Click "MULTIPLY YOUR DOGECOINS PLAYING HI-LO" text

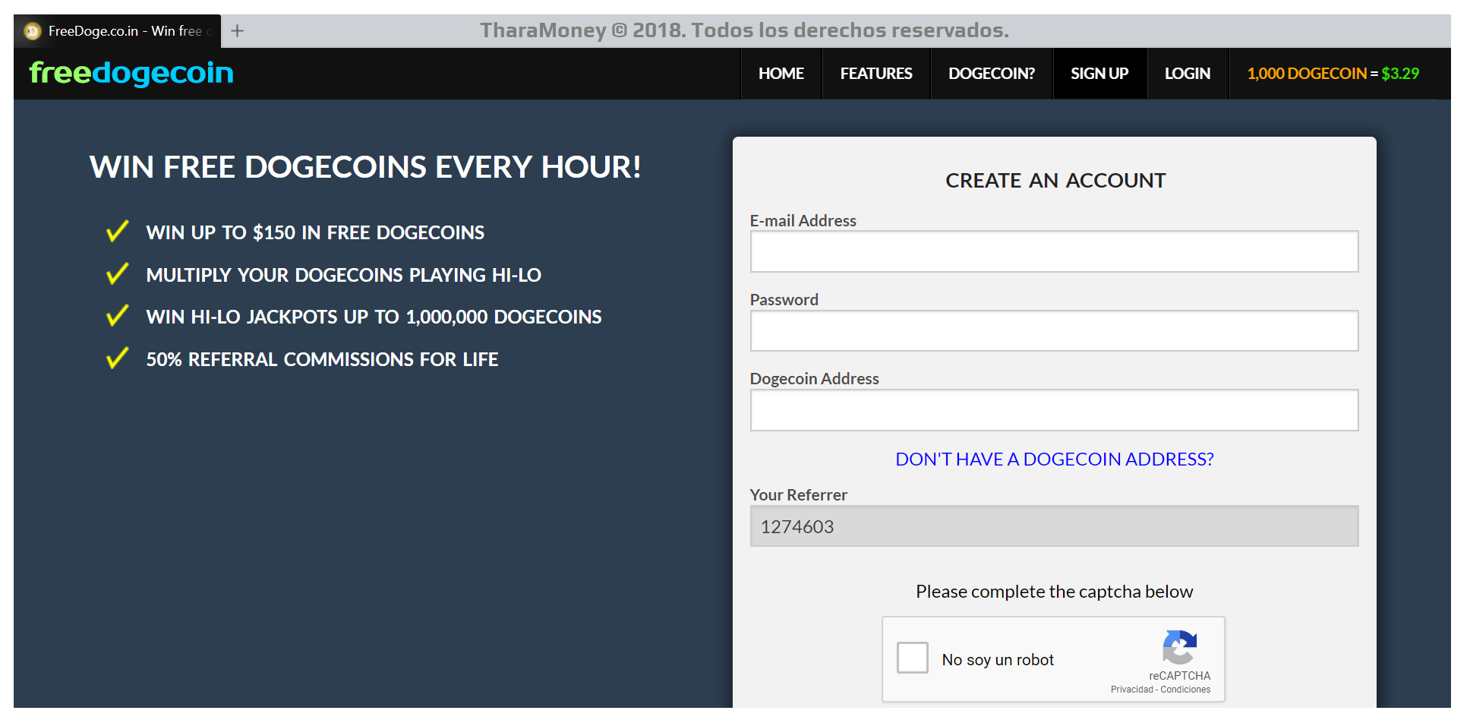point(344,275)
